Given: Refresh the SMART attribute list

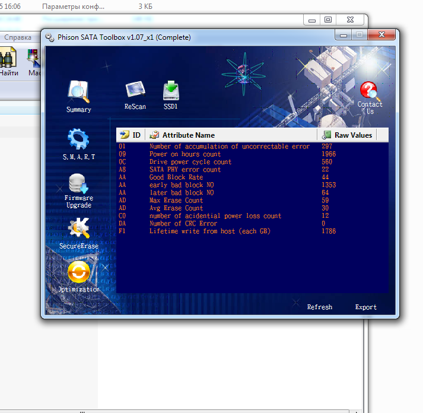Looking at the screenshot, I should tap(319, 307).
